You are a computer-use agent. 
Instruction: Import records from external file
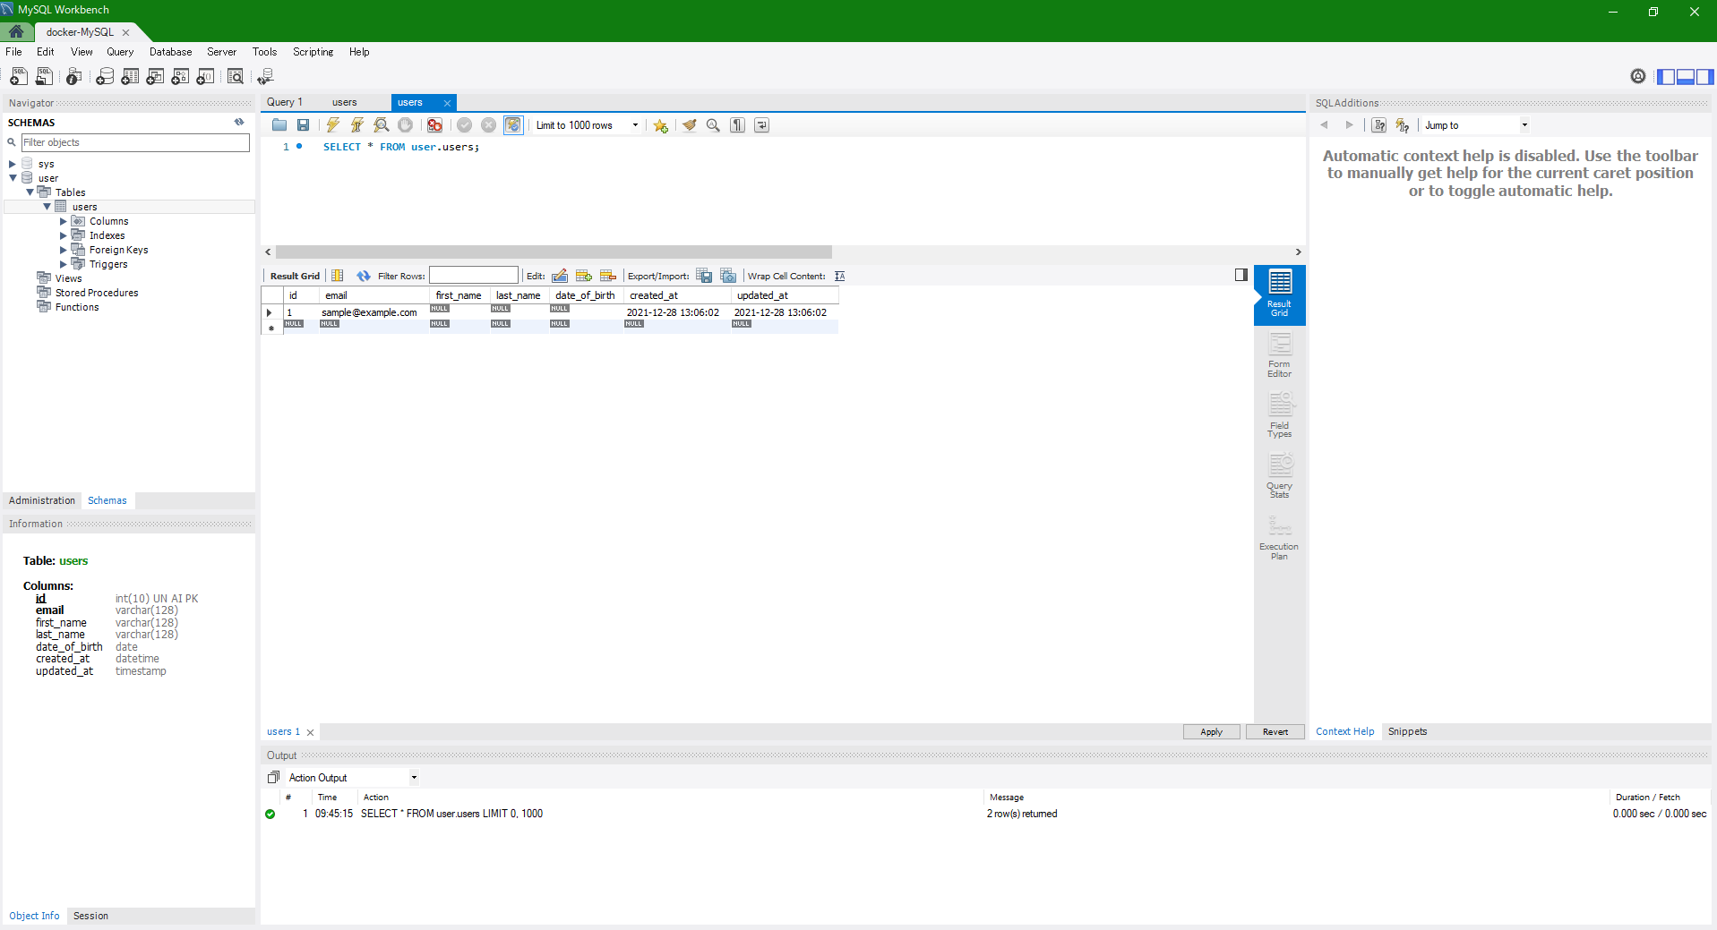(x=728, y=276)
